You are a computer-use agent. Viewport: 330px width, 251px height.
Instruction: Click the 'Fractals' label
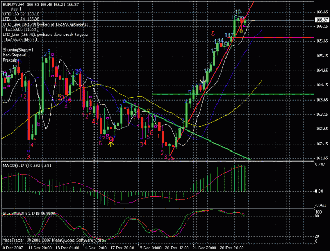(10, 60)
